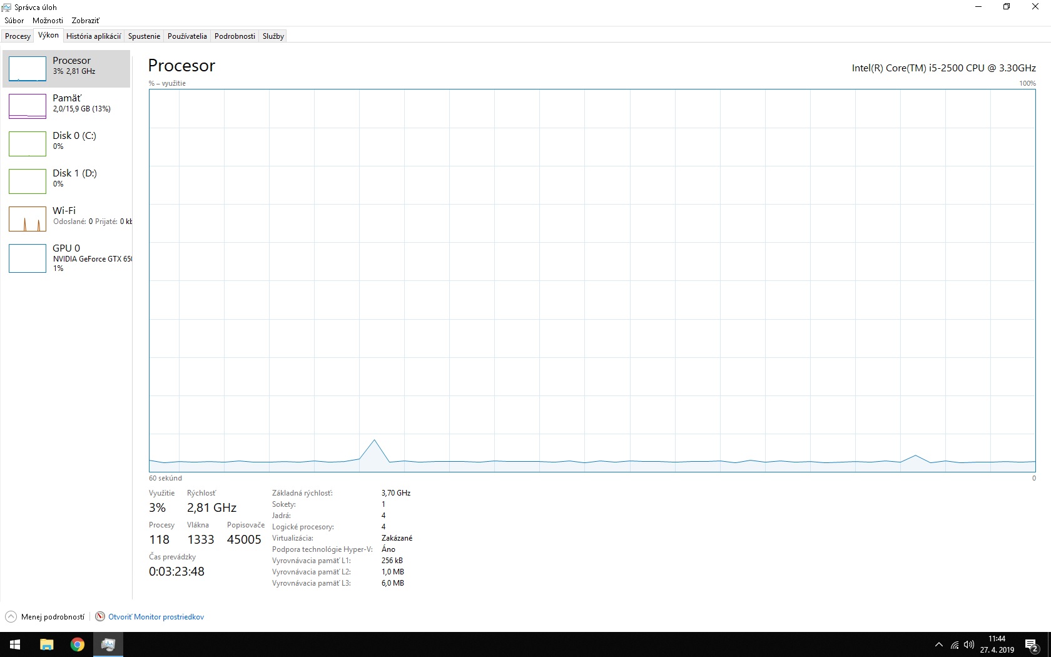Switch to the Výkon tab
The image size is (1051, 657).
pos(48,36)
